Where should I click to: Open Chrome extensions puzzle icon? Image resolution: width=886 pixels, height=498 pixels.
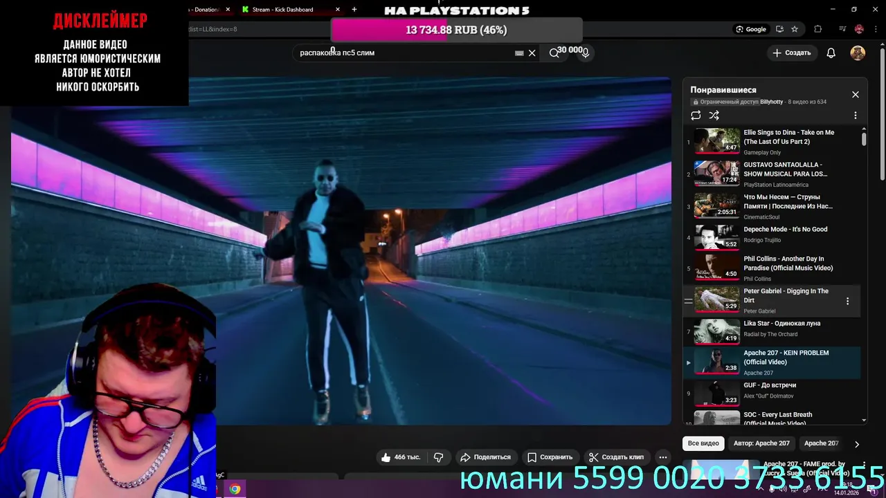(x=818, y=29)
